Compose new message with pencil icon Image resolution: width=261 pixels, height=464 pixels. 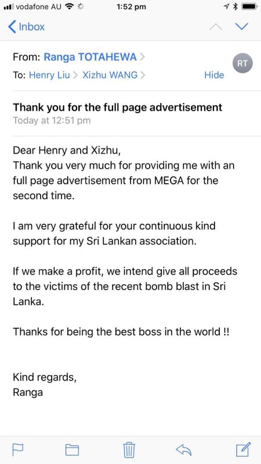pyautogui.click(x=244, y=449)
